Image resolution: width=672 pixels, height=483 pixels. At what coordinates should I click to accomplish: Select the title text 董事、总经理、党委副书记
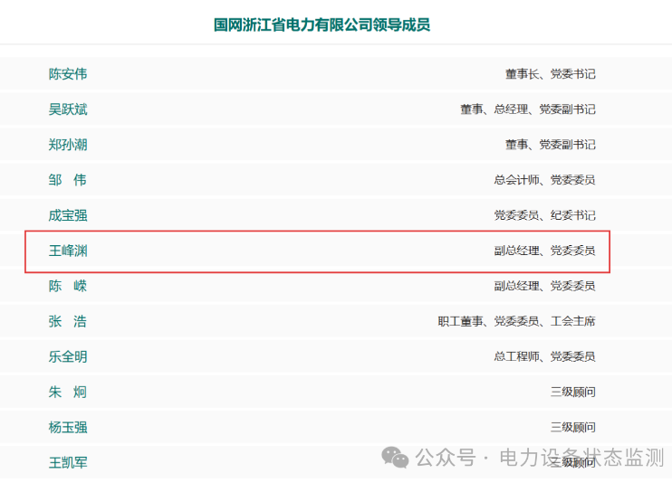coord(528,109)
